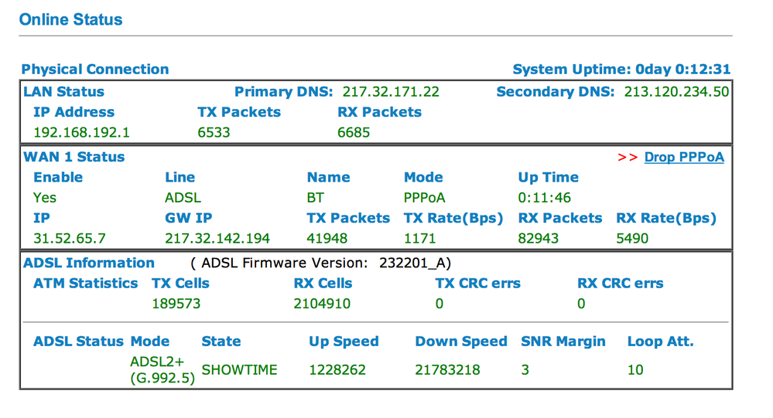Viewport: 773px width, 418px height.
Task: Click WAN RX Packets value 82943
Action: pyautogui.click(x=539, y=239)
